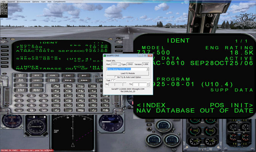Select the LEGS key on the CDU
The image size is (256, 152).
(37, 80)
